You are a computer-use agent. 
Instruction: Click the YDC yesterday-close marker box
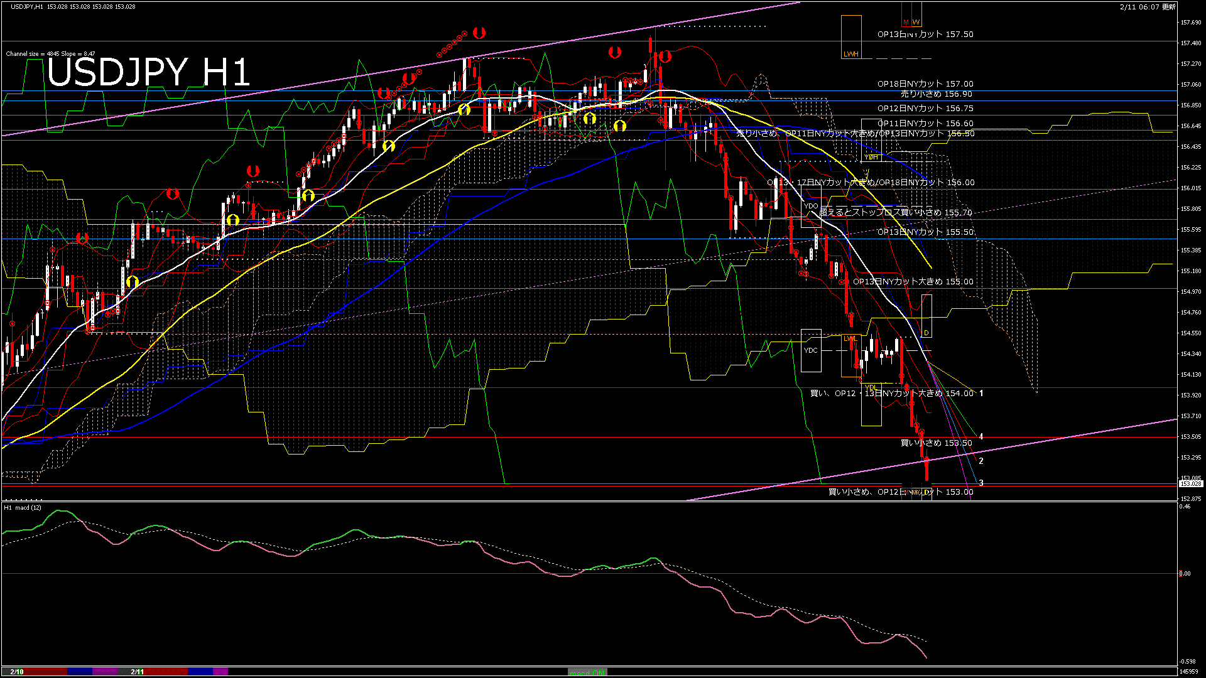(811, 350)
